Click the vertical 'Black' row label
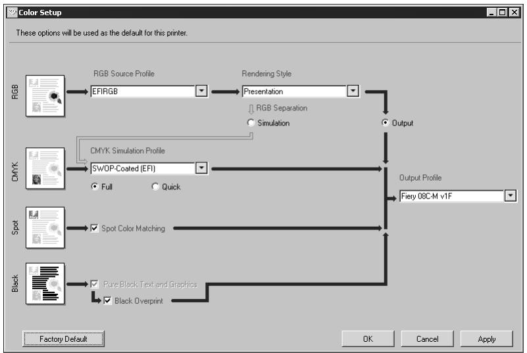Image resolution: width=527 pixels, height=353 pixels. click(14, 283)
